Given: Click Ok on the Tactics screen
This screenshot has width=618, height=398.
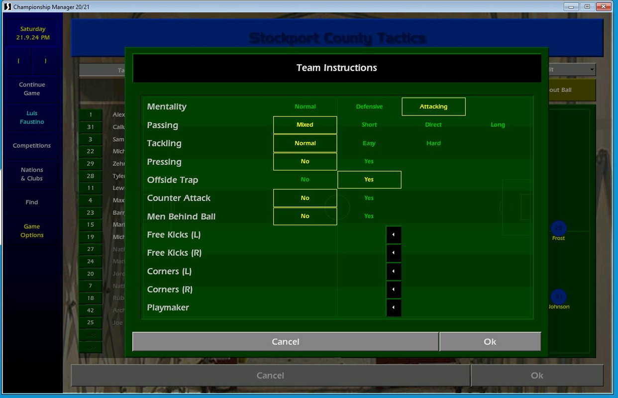Looking at the screenshot, I should click(x=537, y=376).
